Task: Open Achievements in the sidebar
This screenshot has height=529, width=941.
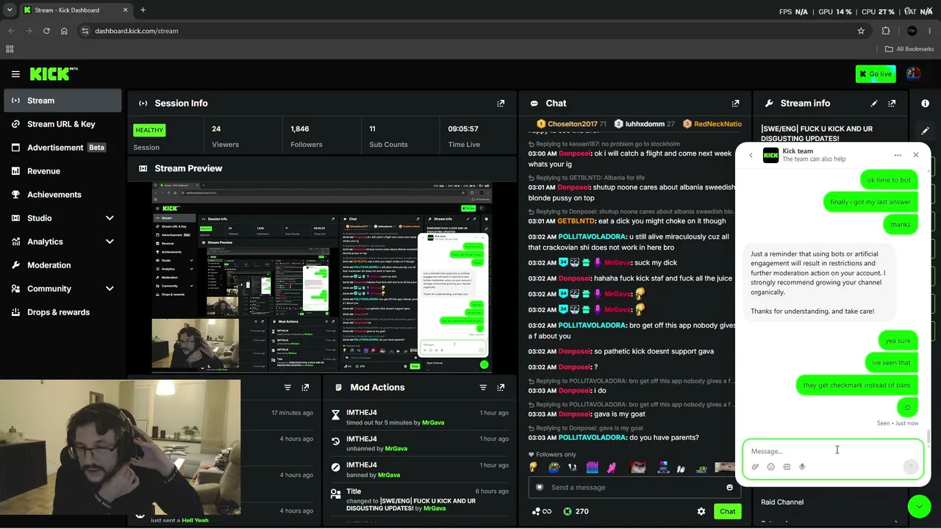Action: [x=62, y=195]
